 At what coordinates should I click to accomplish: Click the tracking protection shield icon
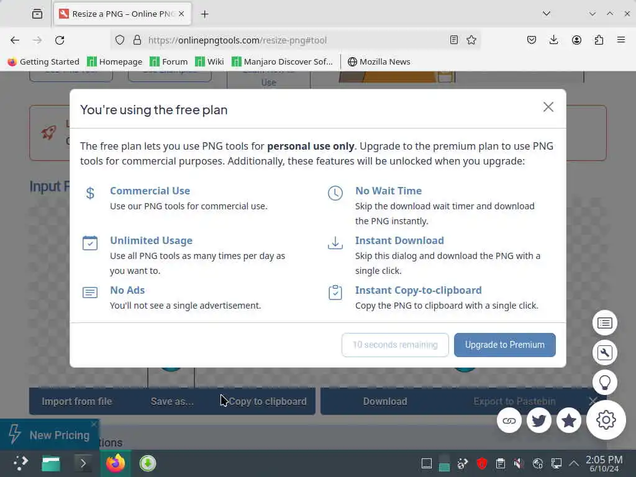120,40
